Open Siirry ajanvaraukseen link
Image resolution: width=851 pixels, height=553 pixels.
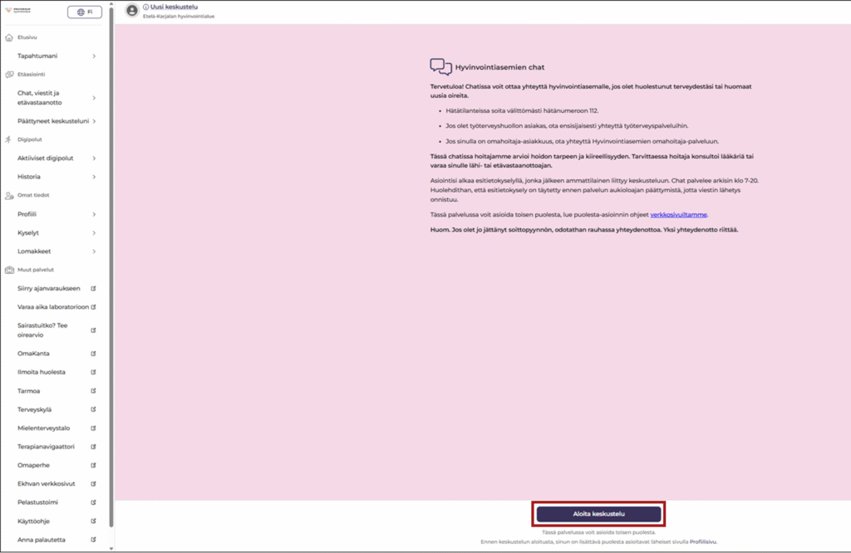49,289
